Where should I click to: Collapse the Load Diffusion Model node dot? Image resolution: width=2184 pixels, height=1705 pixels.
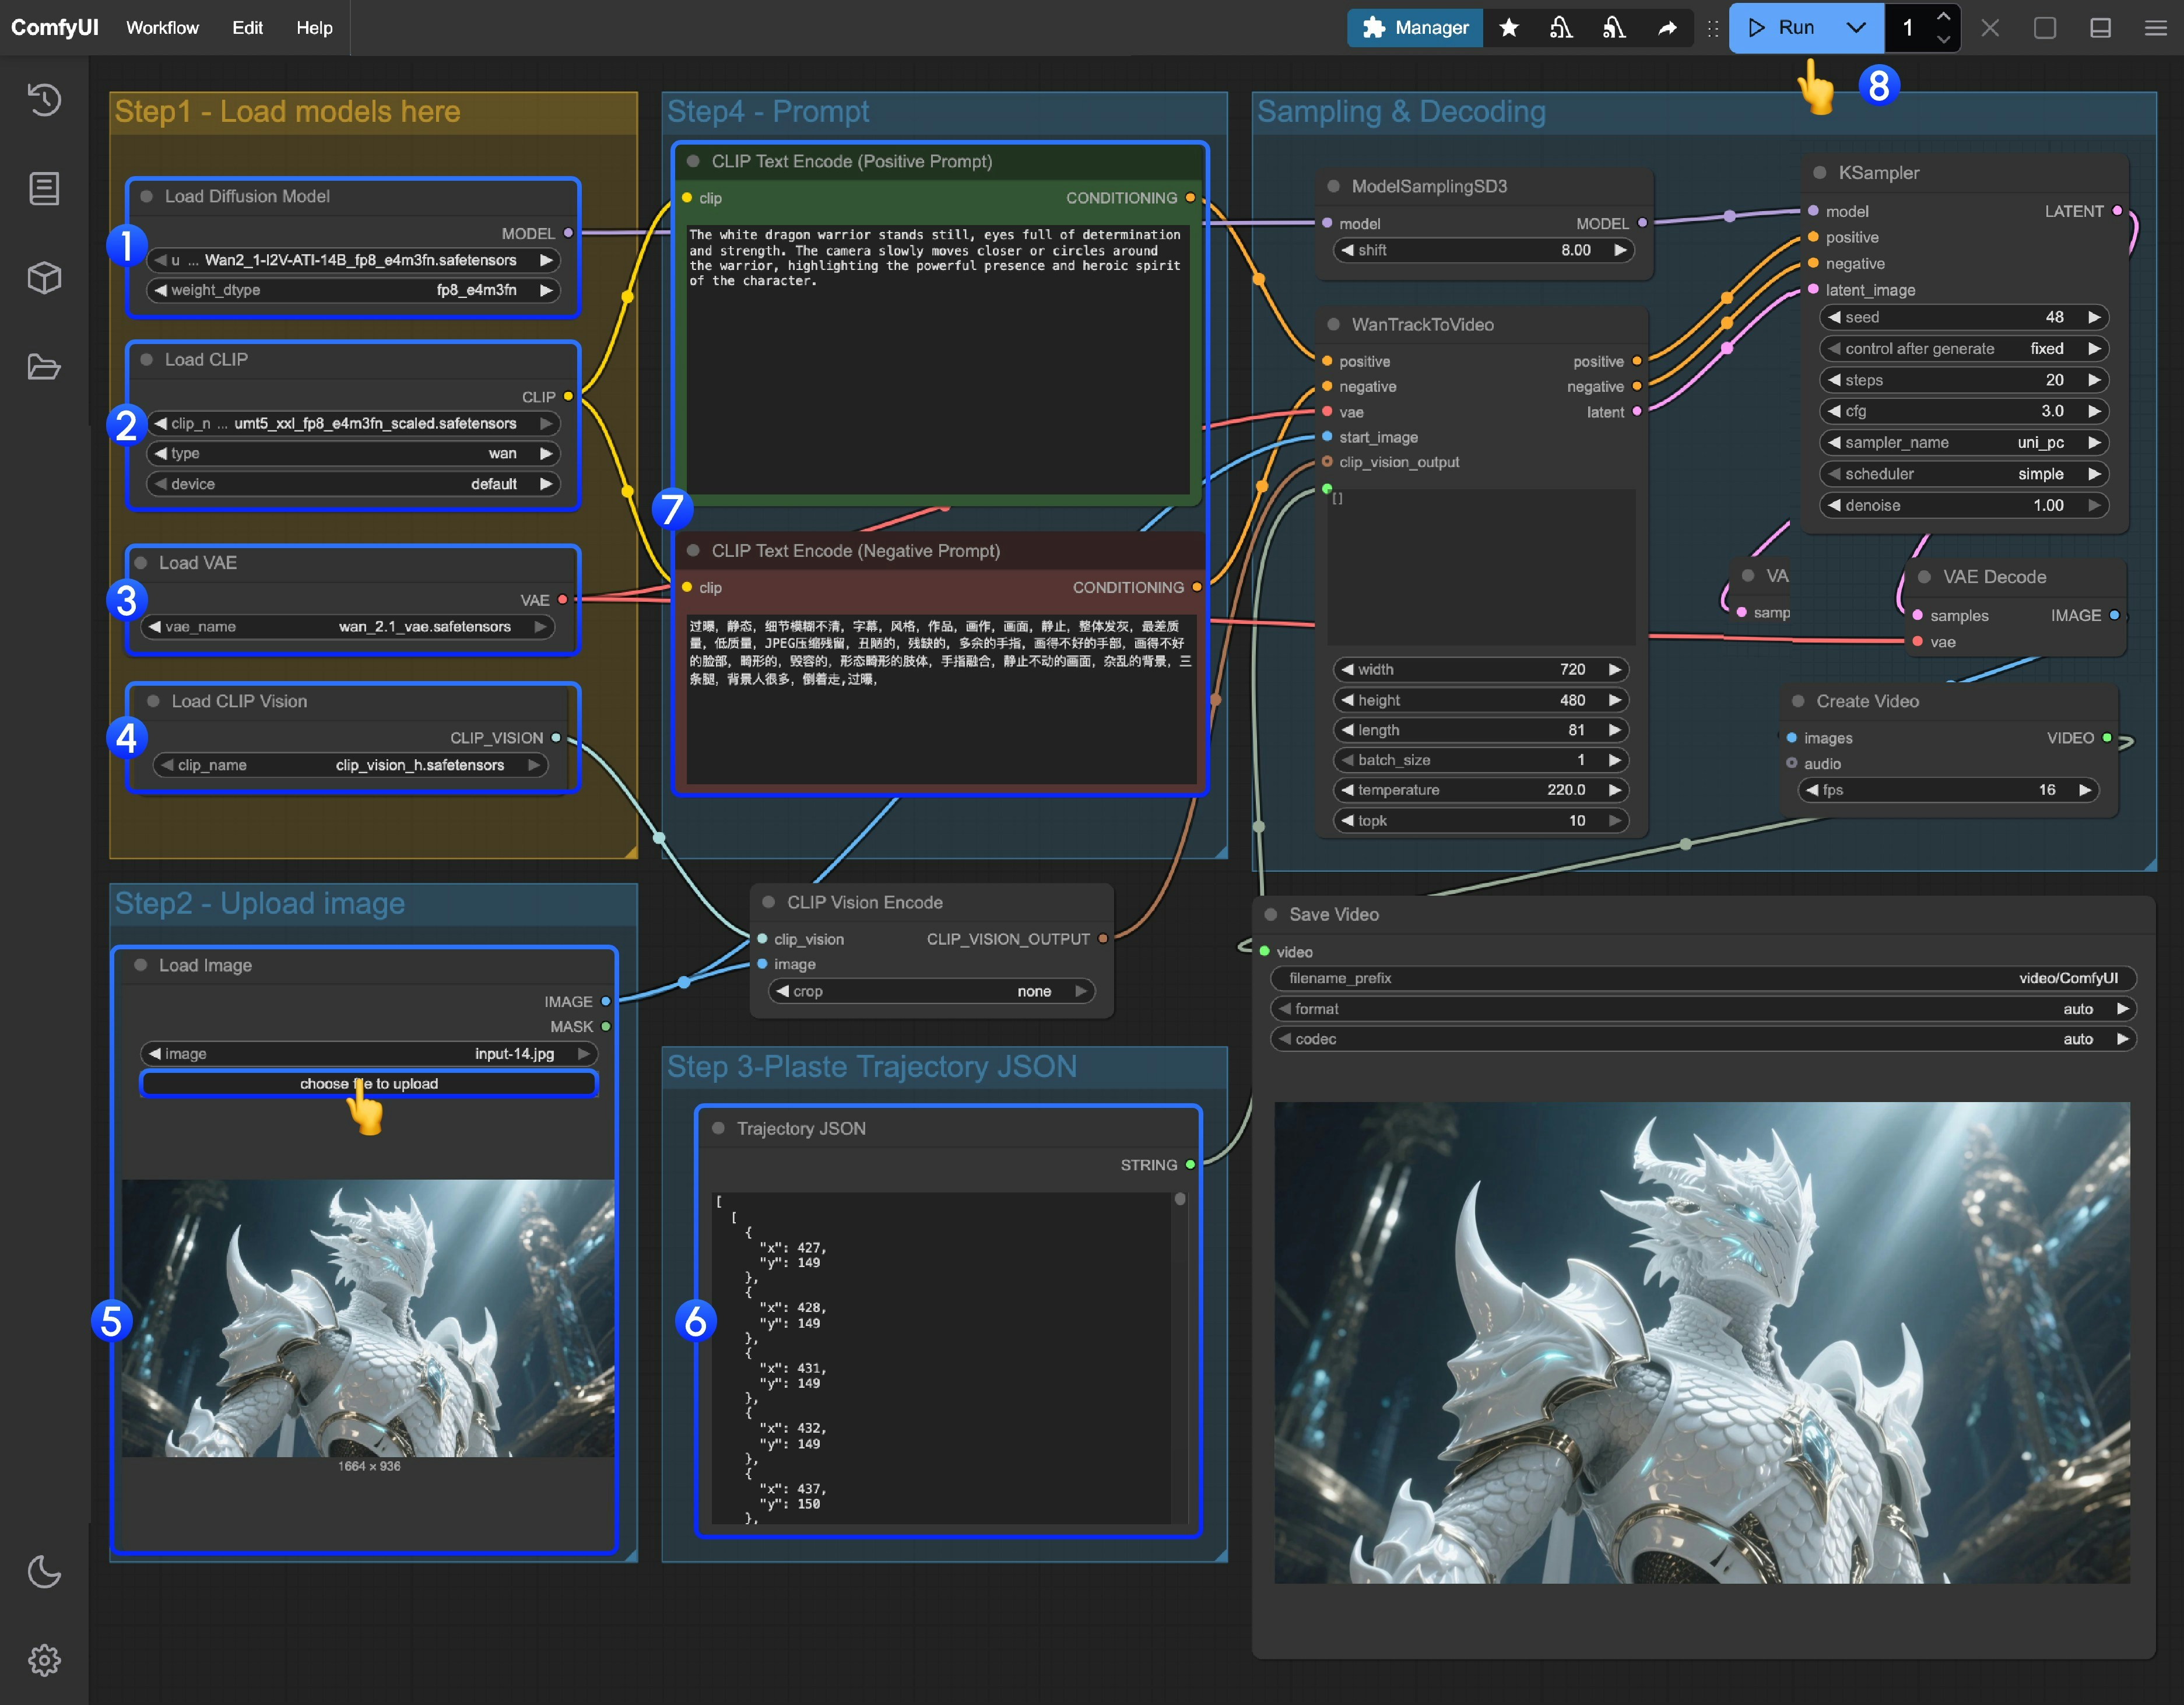[147, 197]
